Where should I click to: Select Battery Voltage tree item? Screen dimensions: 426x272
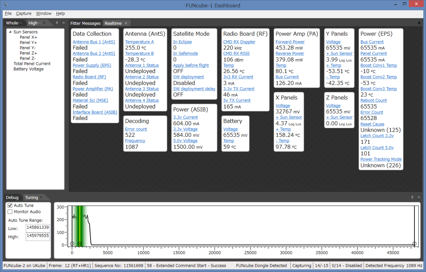point(28,69)
